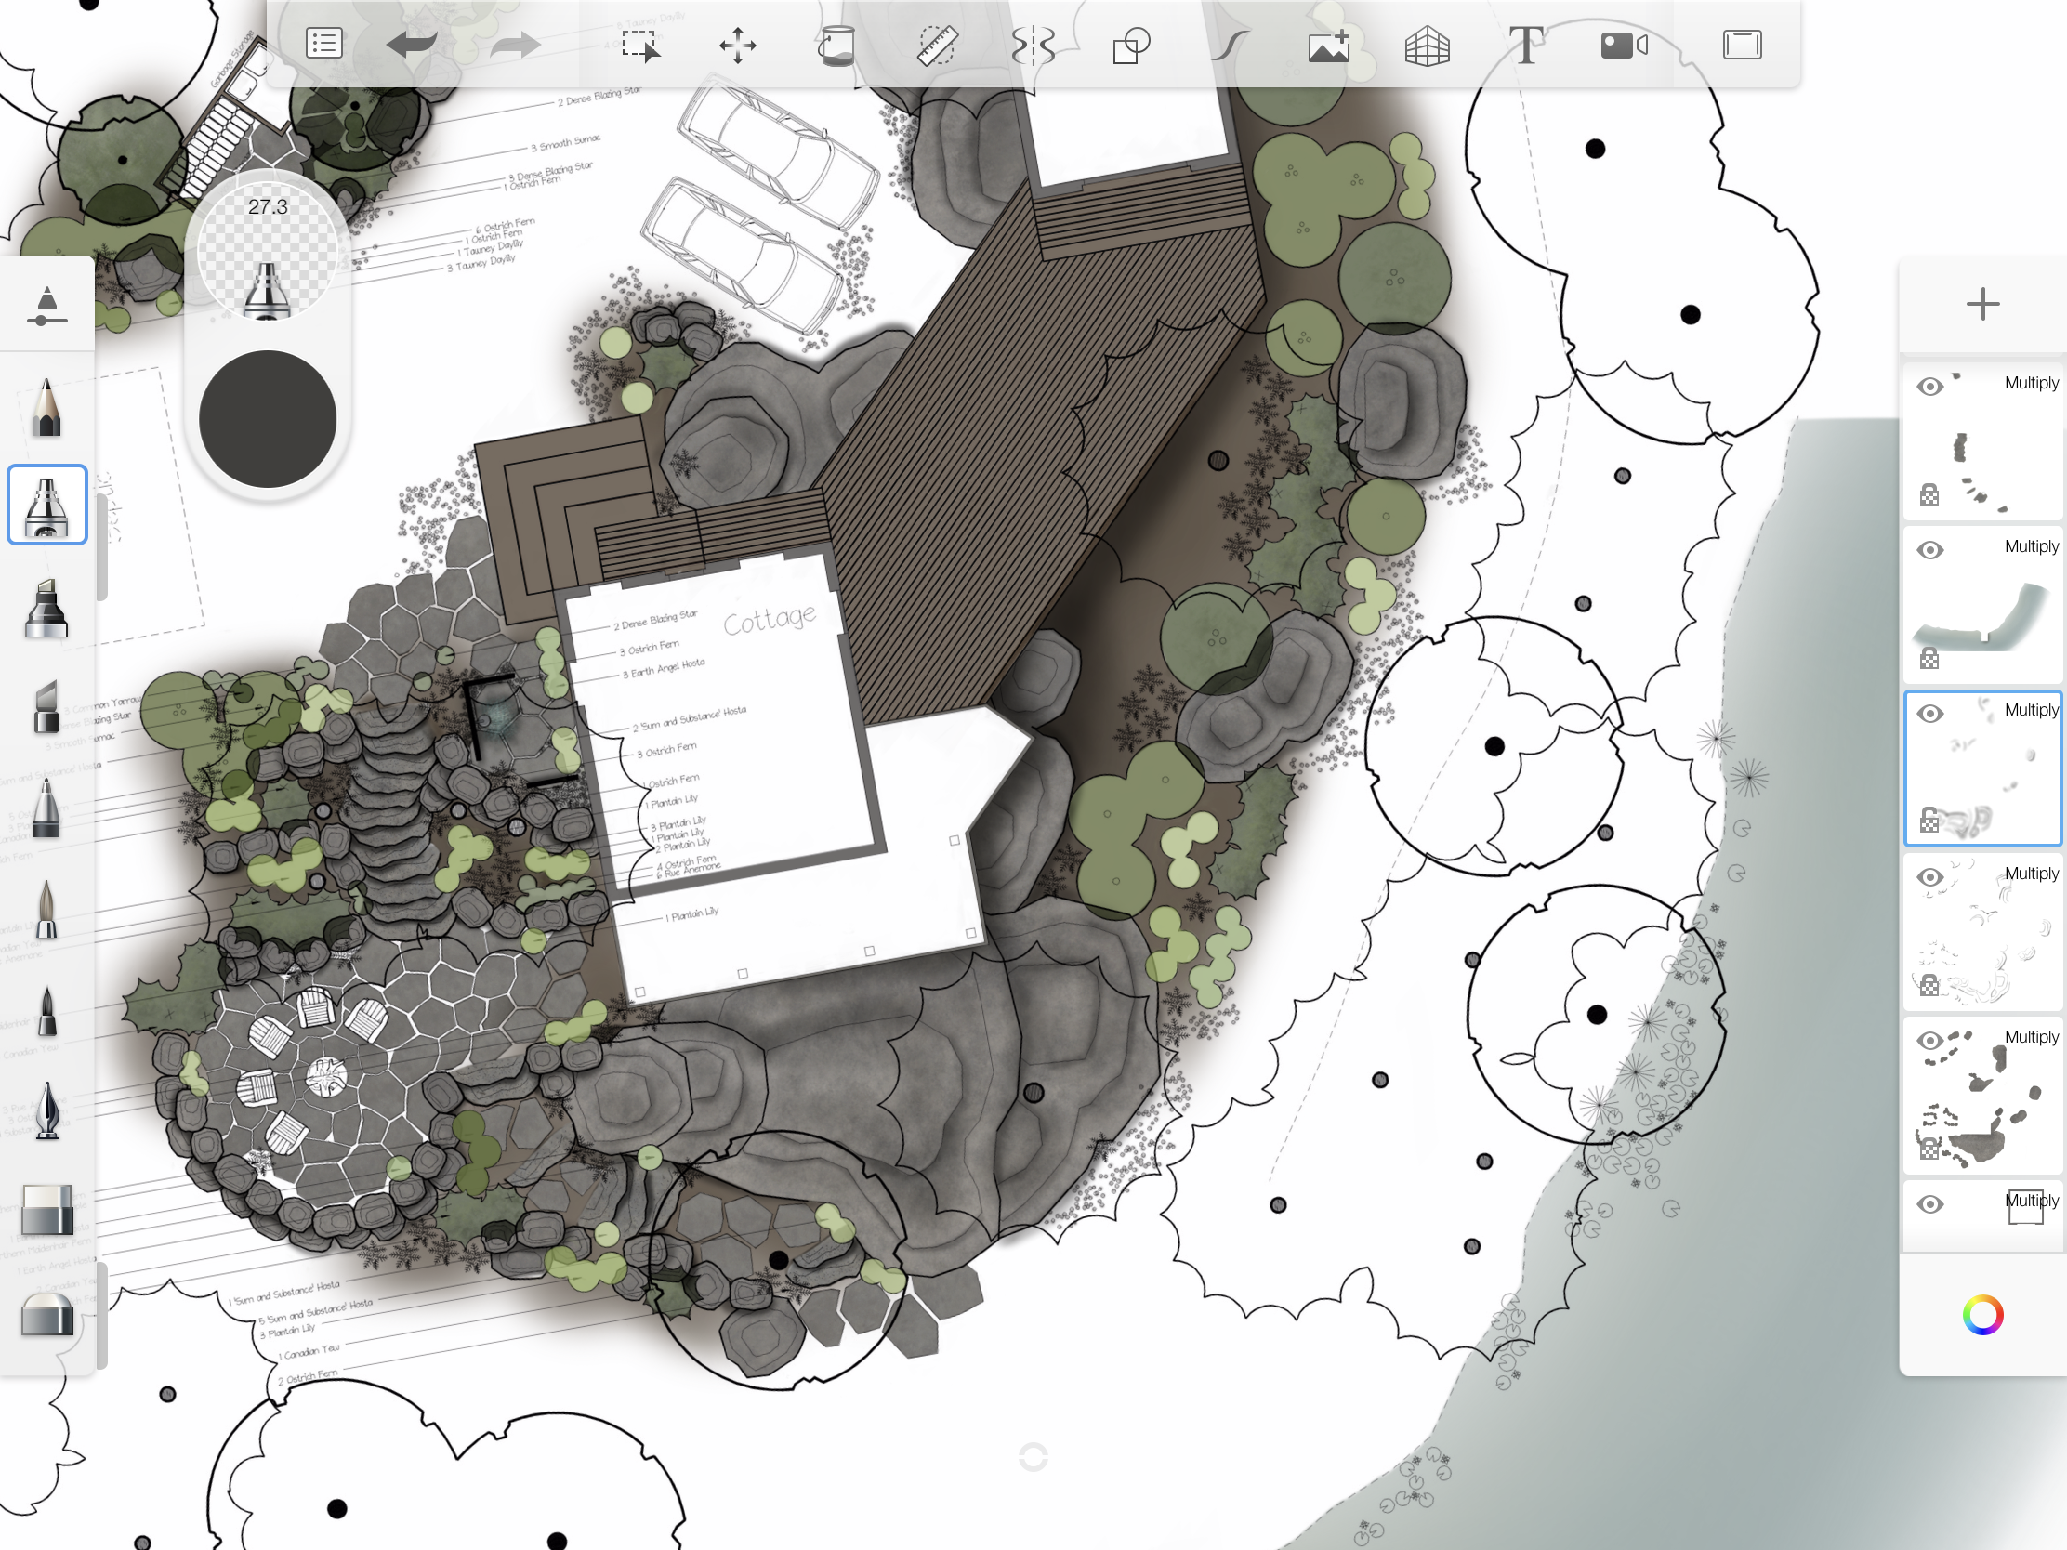
Task: Open the blend mode menu of the selected layer
Action: point(2032,710)
